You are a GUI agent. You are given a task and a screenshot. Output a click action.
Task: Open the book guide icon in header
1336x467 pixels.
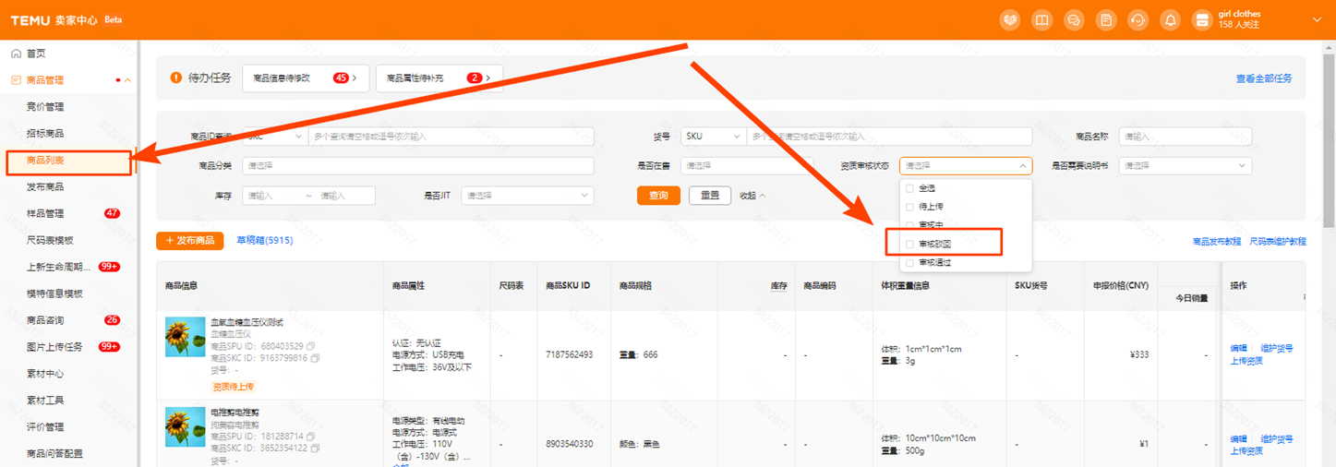click(1041, 19)
